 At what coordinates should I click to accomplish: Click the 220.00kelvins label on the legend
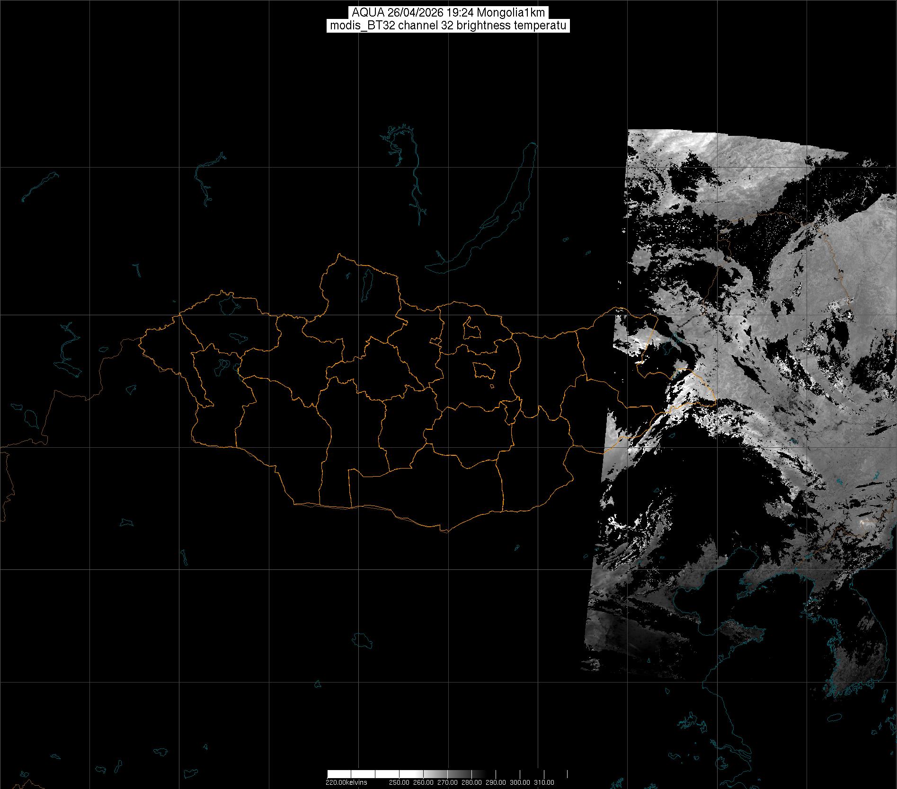click(x=346, y=782)
